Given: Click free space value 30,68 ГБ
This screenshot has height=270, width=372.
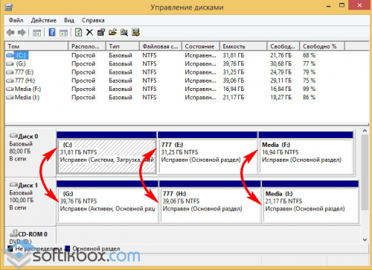Looking at the screenshot, I should [280, 64].
